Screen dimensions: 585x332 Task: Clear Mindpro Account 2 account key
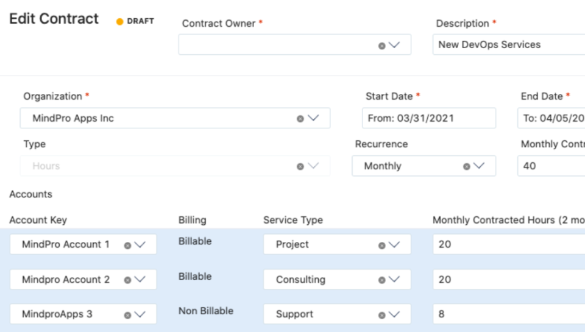pos(127,280)
